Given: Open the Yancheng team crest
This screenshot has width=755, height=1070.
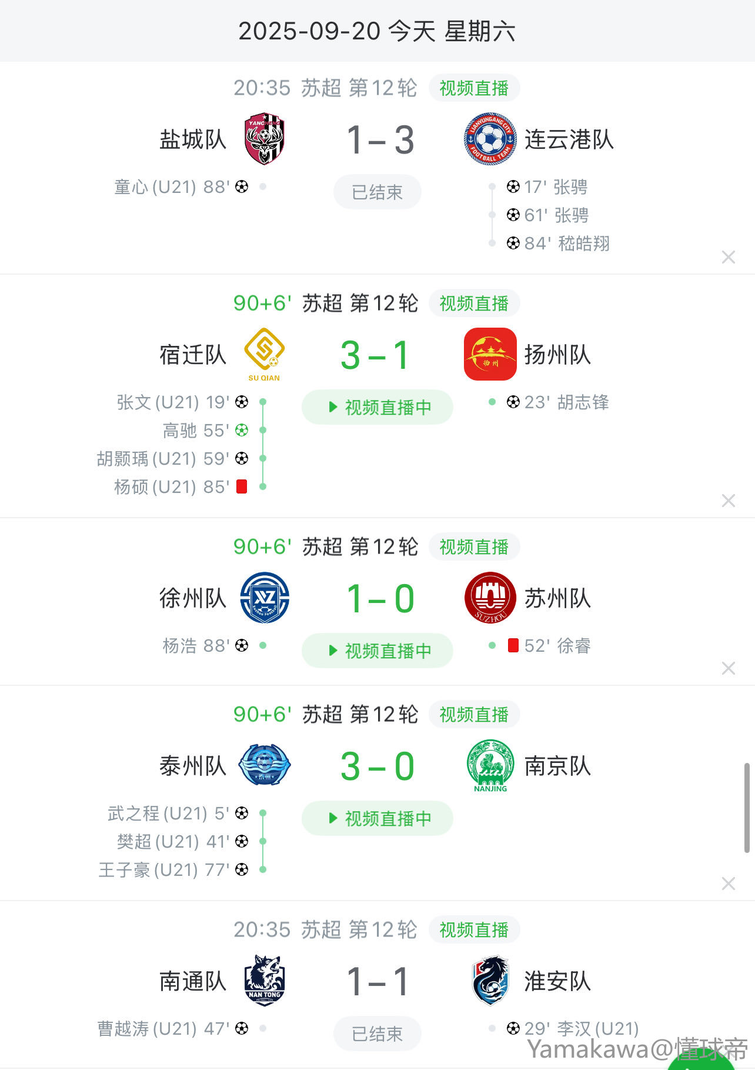Looking at the screenshot, I should click(x=265, y=139).
